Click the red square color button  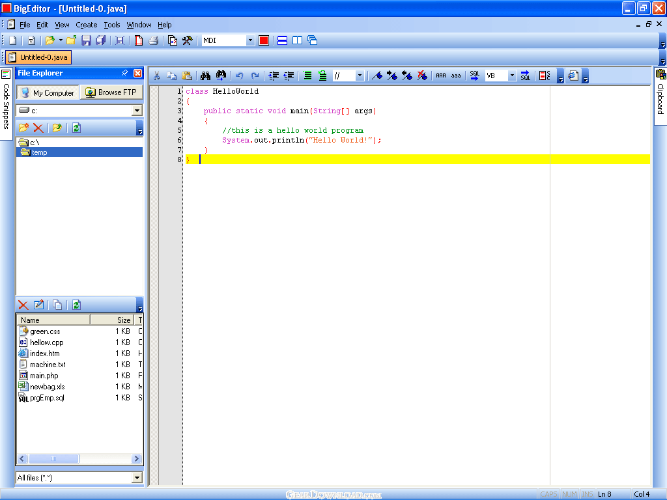(x=264, y=40)
